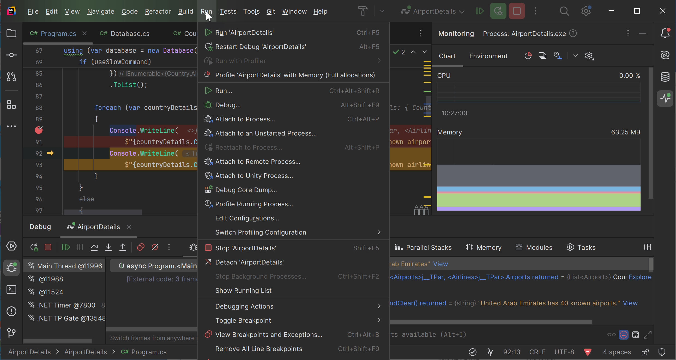The width and height of the screenshot is (676, 360).
Task: Click the Step Over debugger icon
Action: (94, 247)
